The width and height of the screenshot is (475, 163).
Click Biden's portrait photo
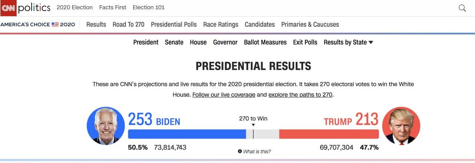coord(106,126)
